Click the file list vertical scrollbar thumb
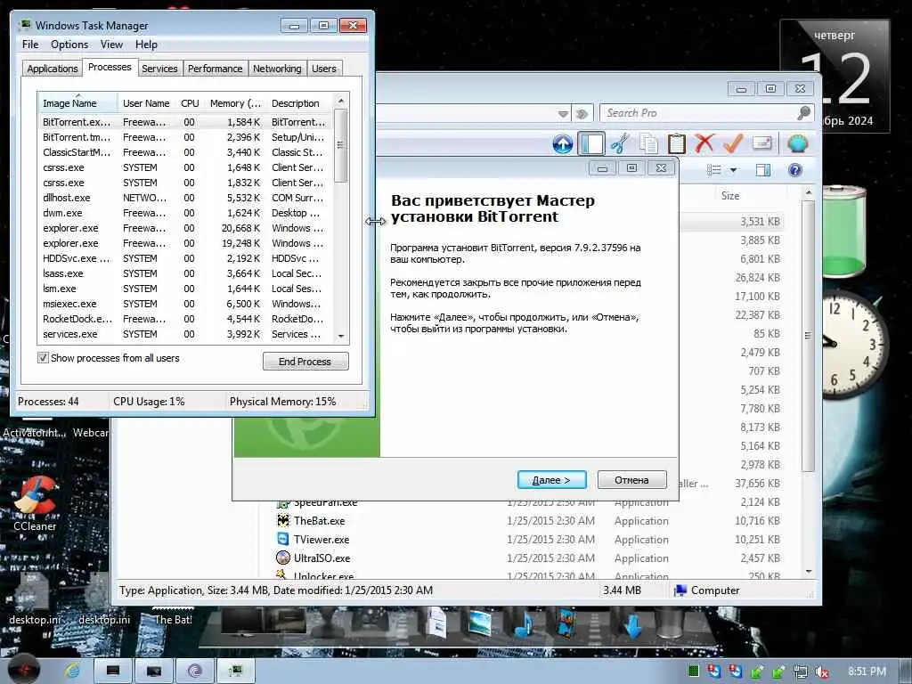Image resolution: width=912 pixels, height=684 pixels. (x=808, y=335)
